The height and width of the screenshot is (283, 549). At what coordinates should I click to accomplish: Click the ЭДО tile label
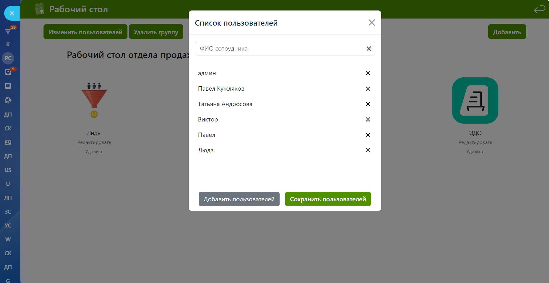point(475,133)
